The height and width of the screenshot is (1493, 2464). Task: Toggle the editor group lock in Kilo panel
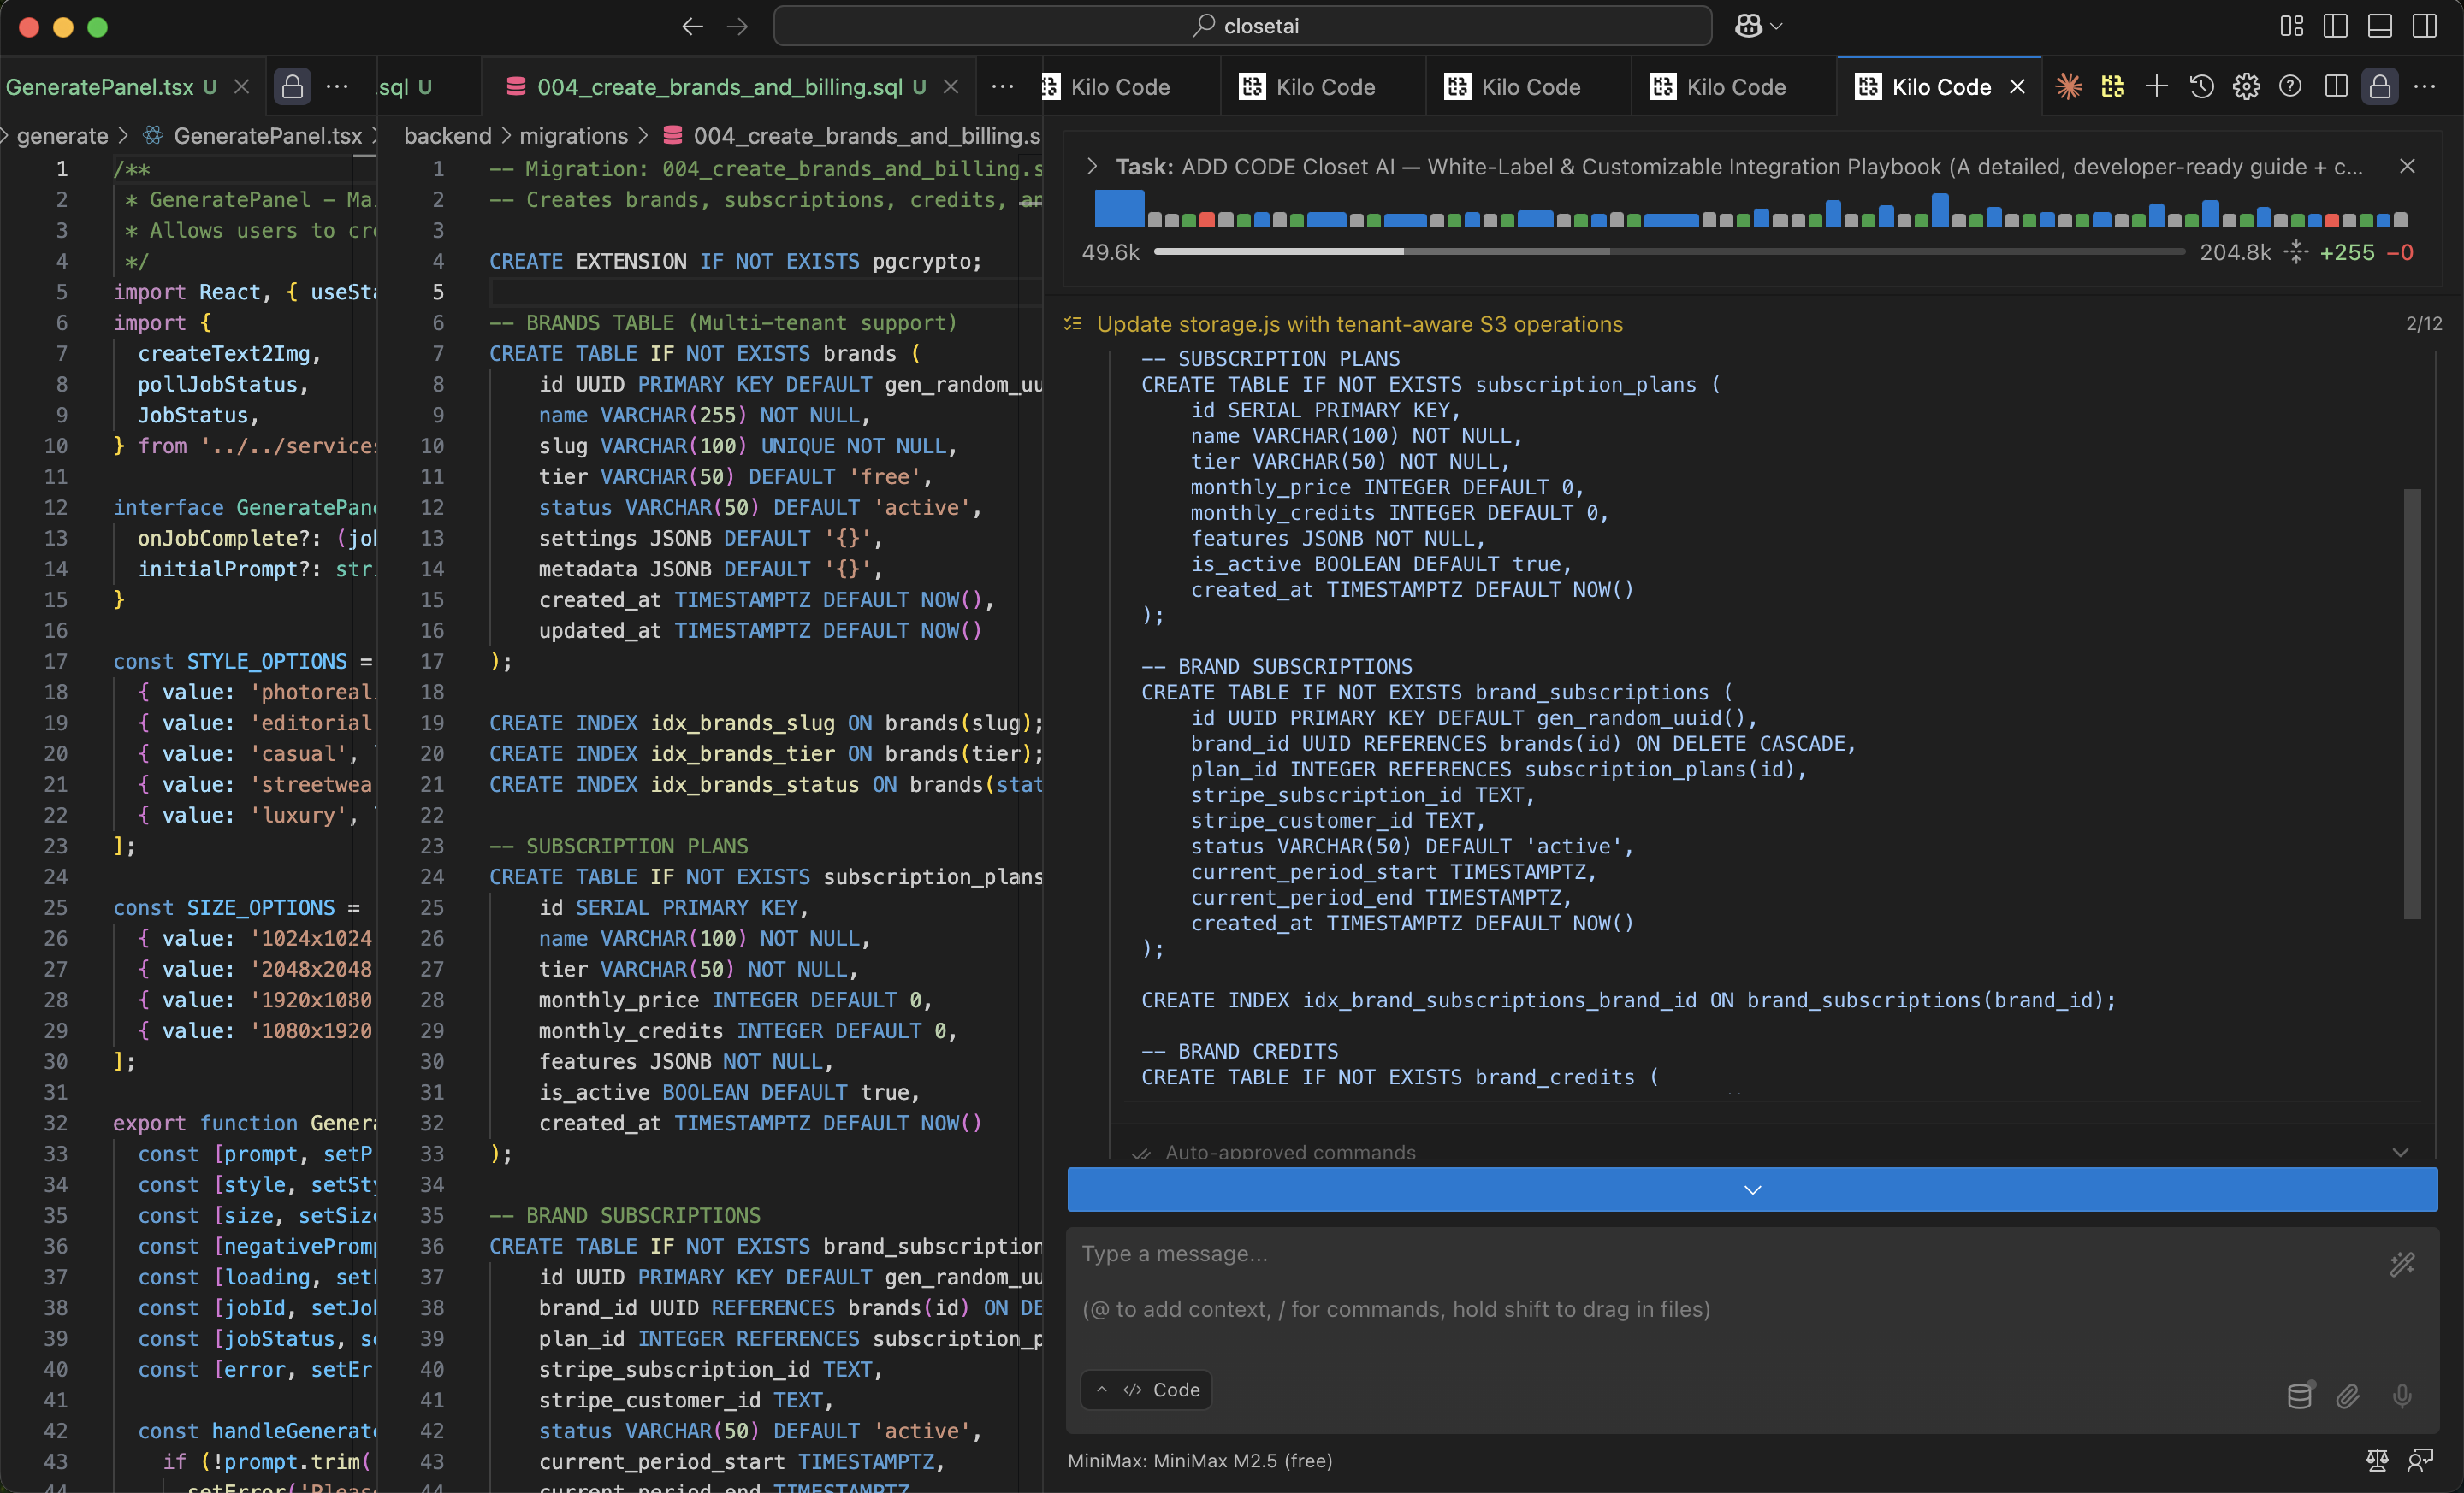(2379, 87)
